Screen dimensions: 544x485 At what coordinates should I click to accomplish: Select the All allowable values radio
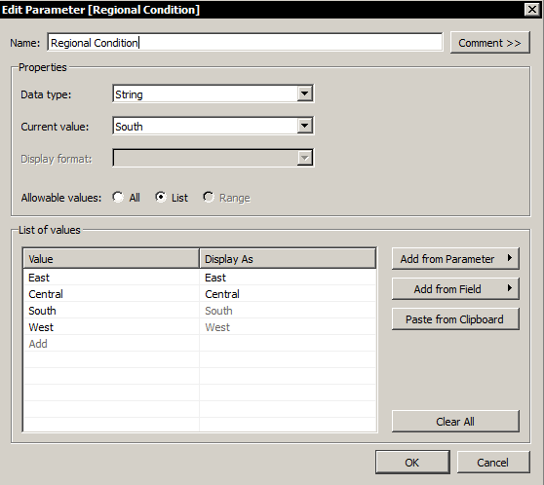point(118,198)
